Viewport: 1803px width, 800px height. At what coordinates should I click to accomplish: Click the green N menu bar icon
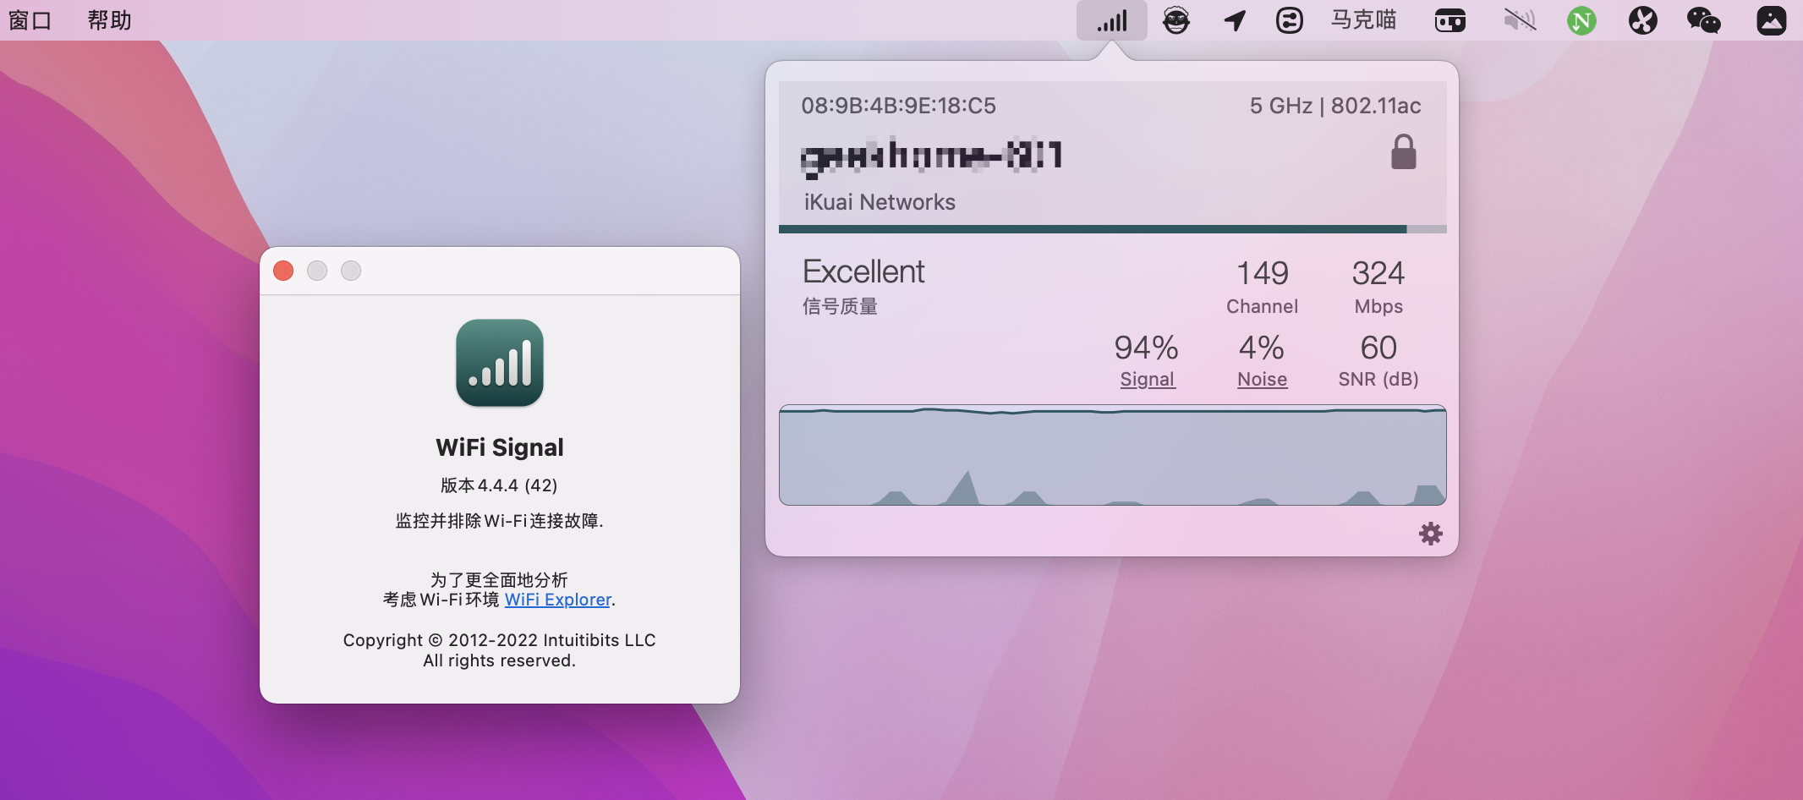[1581, 20]
